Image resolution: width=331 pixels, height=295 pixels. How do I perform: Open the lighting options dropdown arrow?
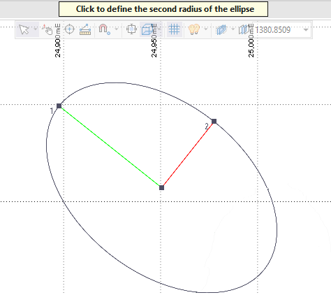(x=206, y=29)
